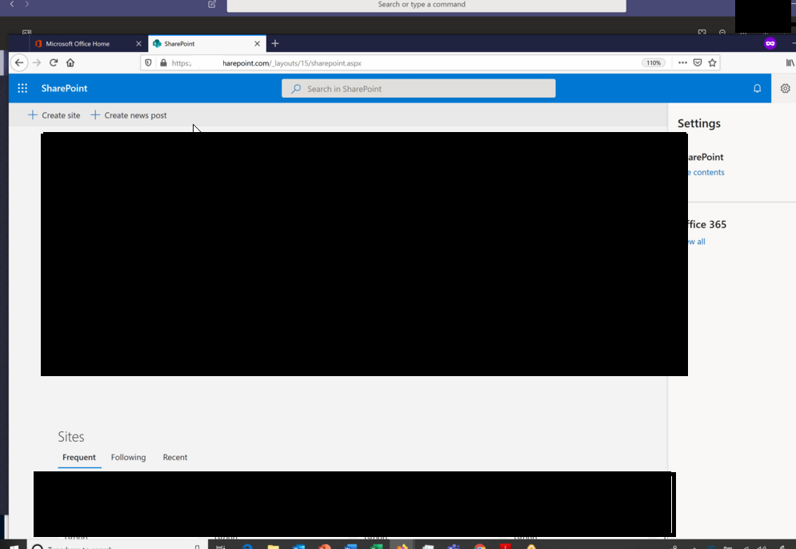Click Teams Search or type a command box
The width and height of the screenshot is (796, 549).
pyautogui.click(x=426, y=5)
